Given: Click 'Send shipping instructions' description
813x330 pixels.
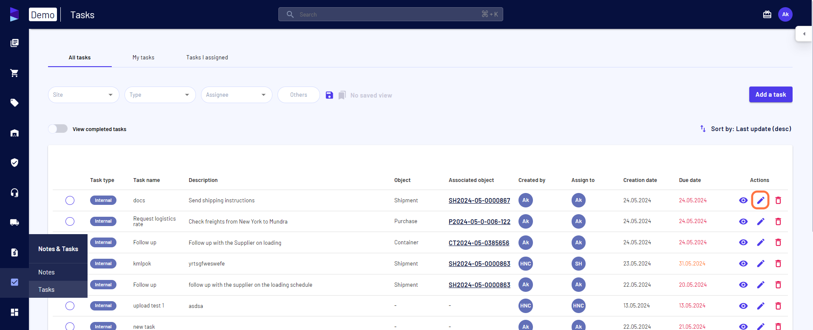Looking at the screenshot, I should click(221, 201).
